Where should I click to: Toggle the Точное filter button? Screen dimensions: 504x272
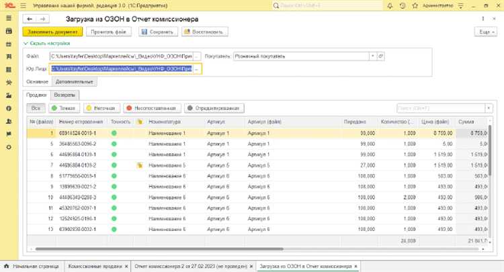(x=64, y=107)
